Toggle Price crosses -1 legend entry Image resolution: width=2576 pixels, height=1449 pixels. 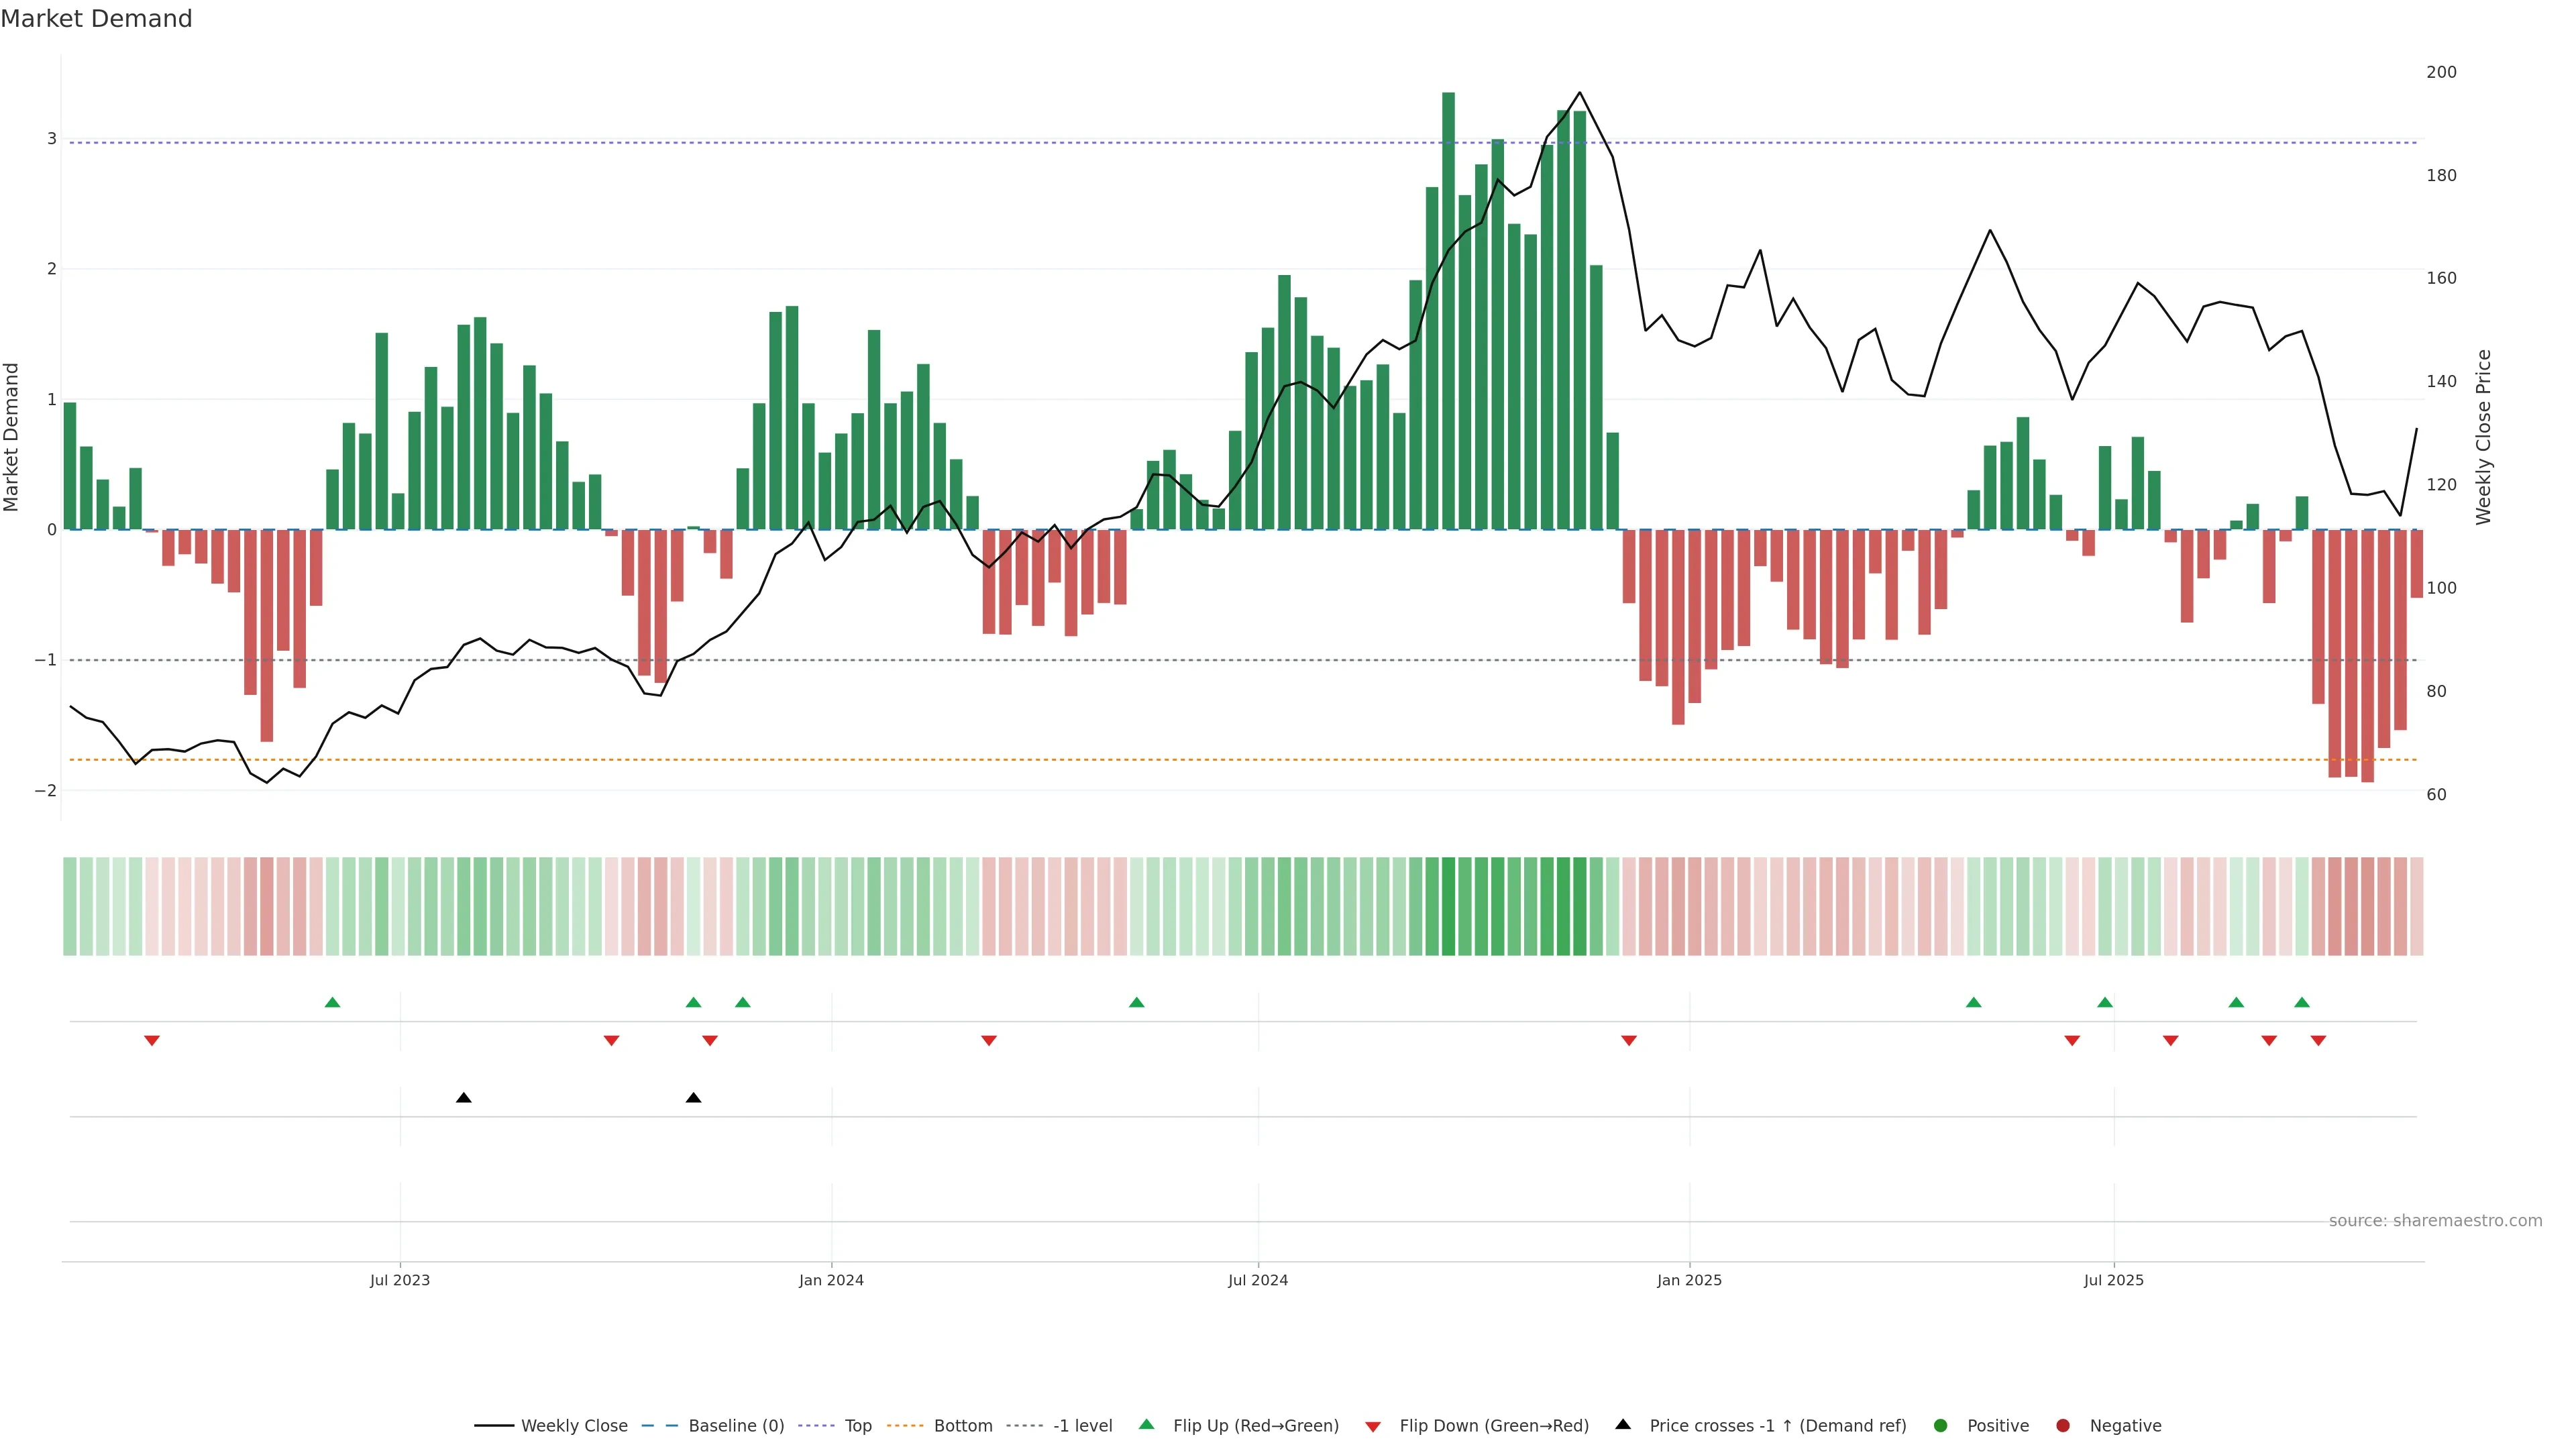tap(1777, 1426)
